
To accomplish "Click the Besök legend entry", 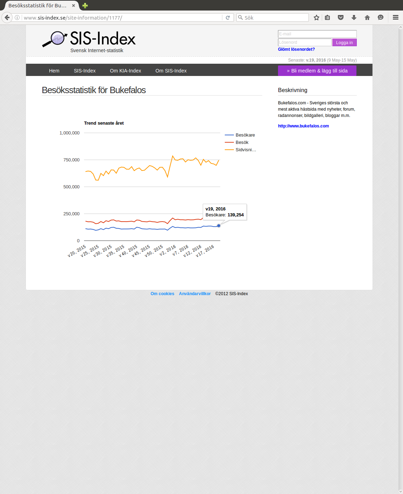I will [237, 142].
